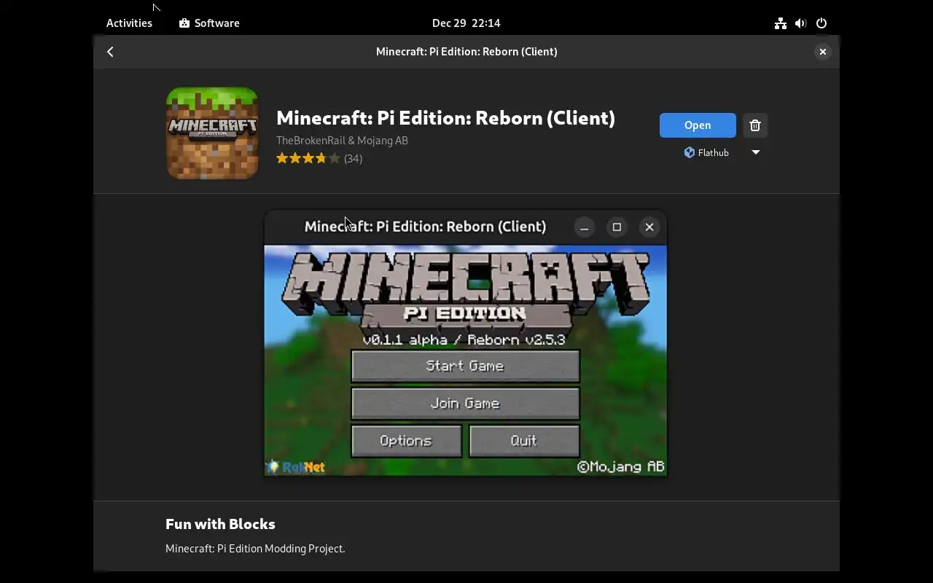Expand the Flathub source dropdown arrow
The width and height of the screenshot is (933, 583).
coord(756,152)
